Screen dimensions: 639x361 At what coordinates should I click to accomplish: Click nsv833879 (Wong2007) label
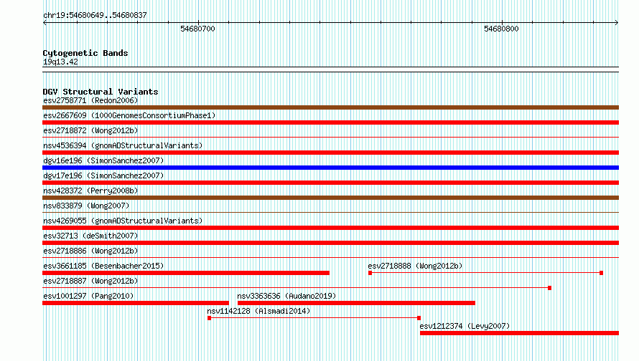pyautogui.click(x=86, y=206)
